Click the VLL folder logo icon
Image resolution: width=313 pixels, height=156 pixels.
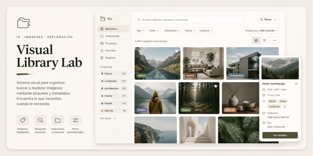[x=103, y=19]
